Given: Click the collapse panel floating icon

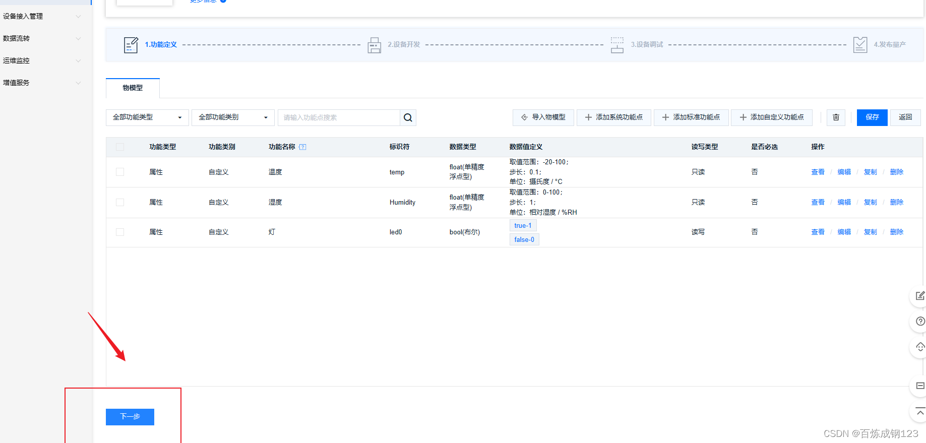Looking at the screenshot, I should coord(920,386).
